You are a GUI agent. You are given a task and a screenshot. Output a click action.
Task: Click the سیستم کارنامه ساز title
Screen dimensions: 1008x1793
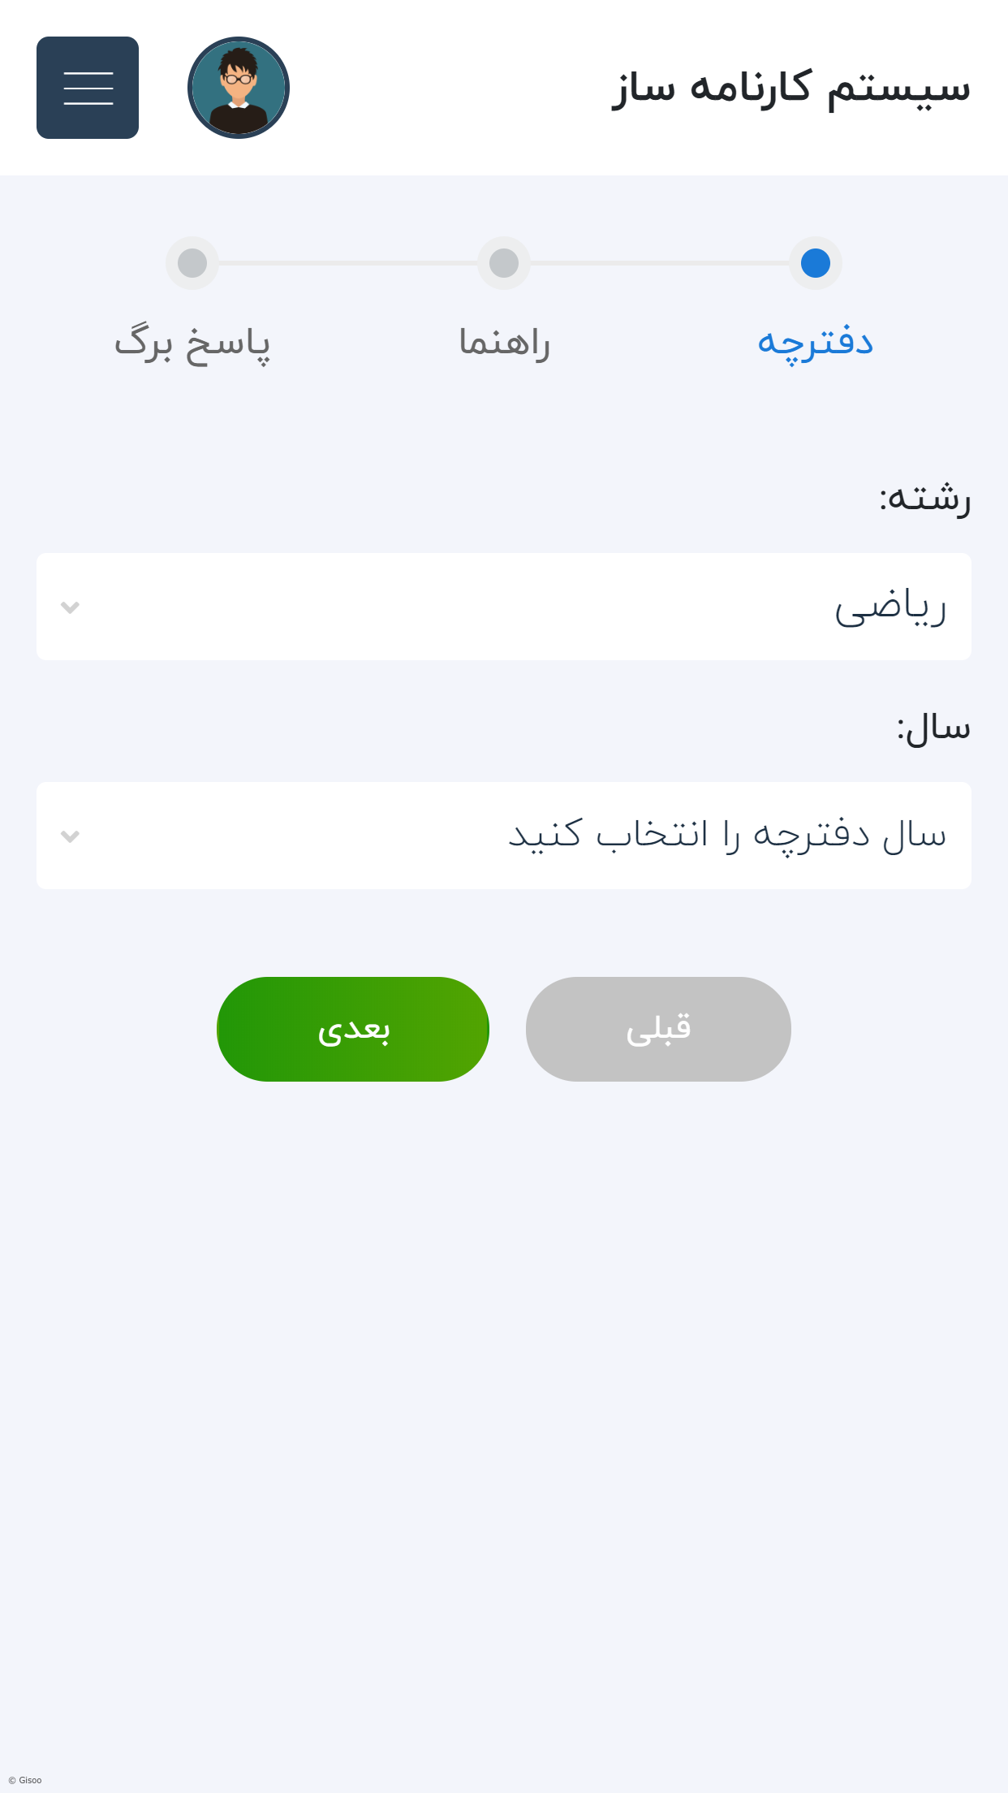click(x=790, y=88)
